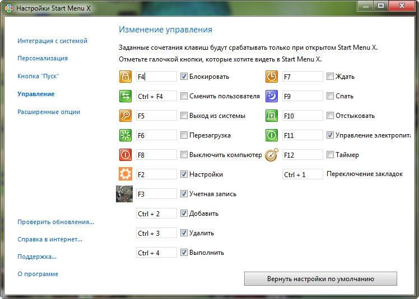The image size is (419, 299).
Task: Click the Ctrl + 2 hotkey field
Action: [156, 213]
